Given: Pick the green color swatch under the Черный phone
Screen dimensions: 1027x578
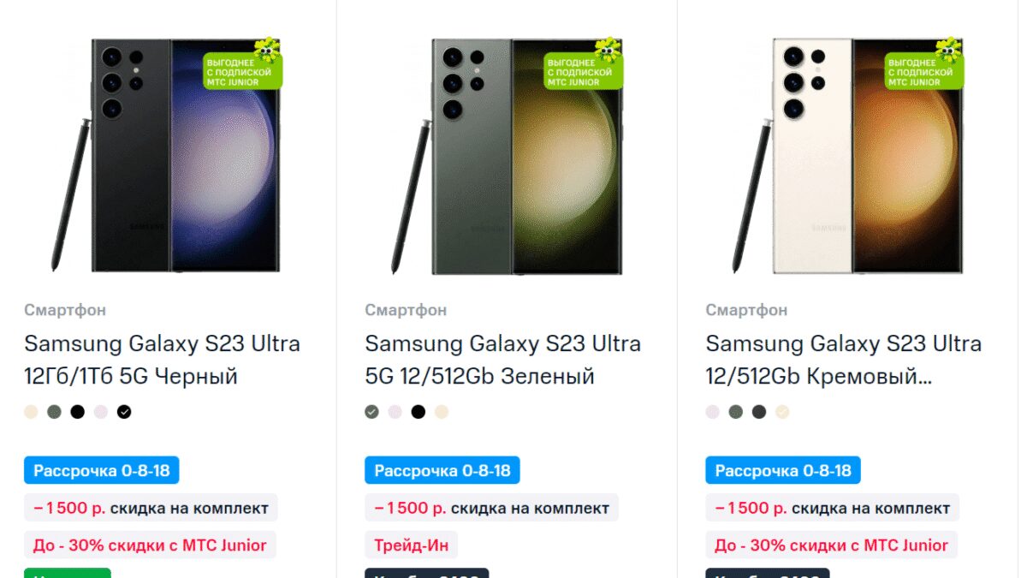Looking at the screenshot, I should pyautogui.click(x=54, y=412).
